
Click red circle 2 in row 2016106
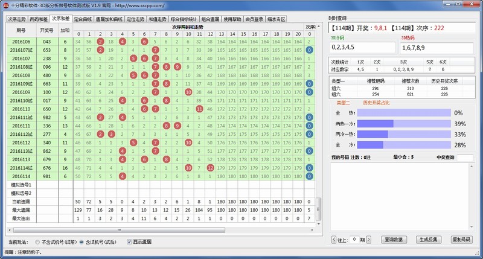click(100, 41)
